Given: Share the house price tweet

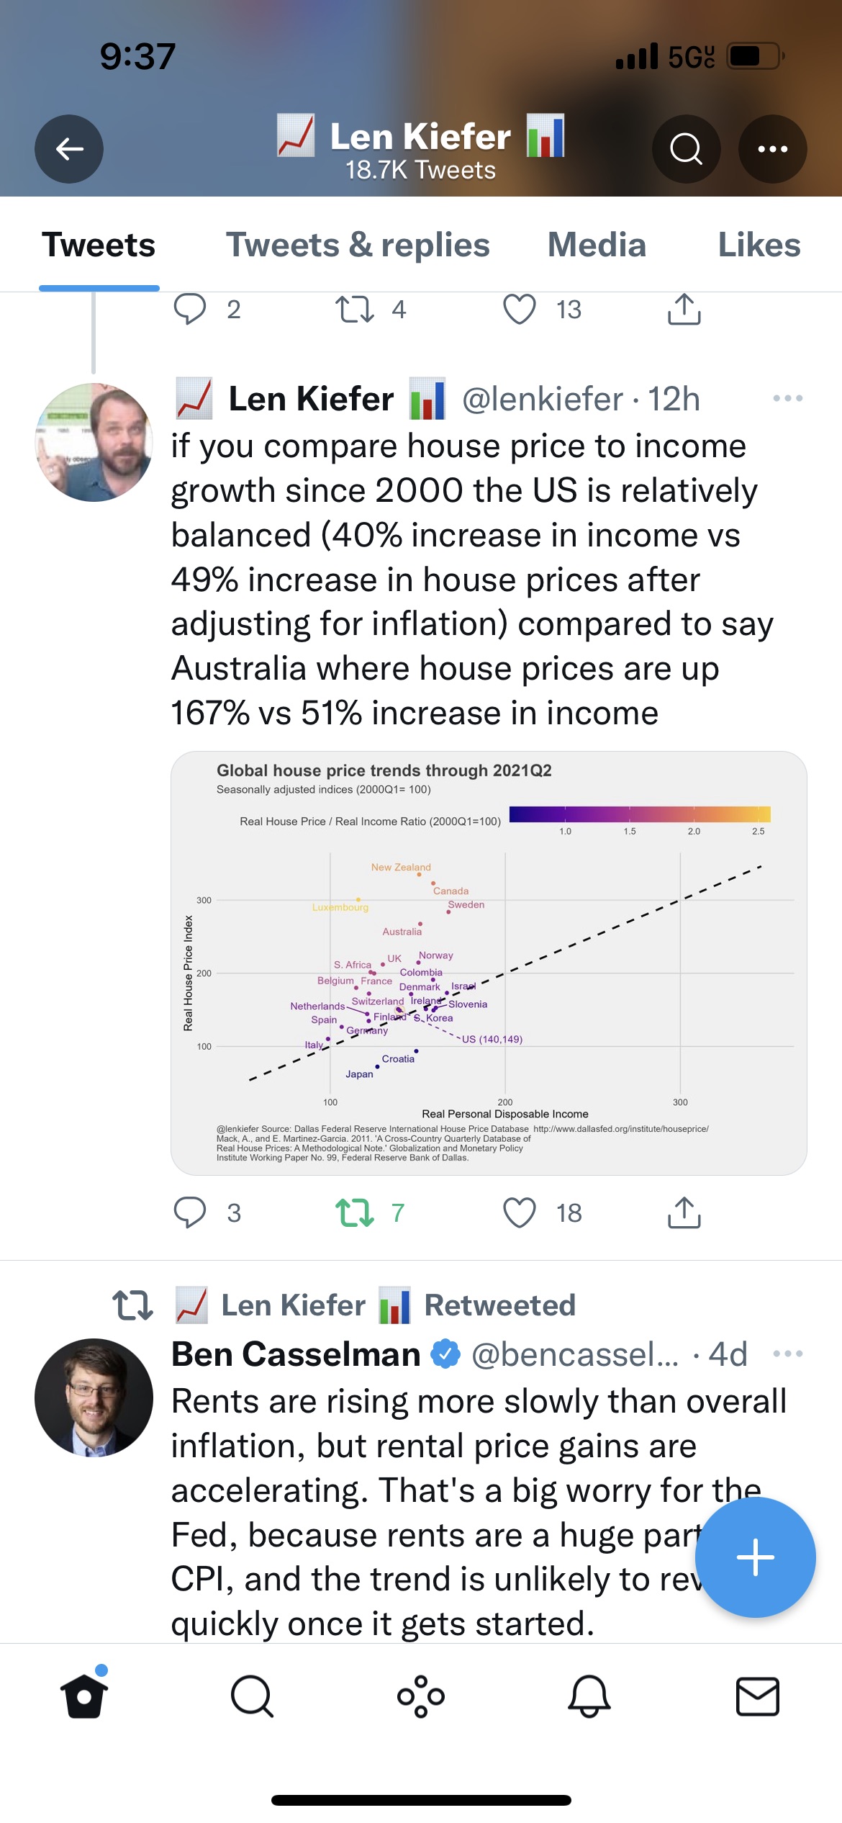Looking at the screenshot, I should coord(684,1212).
